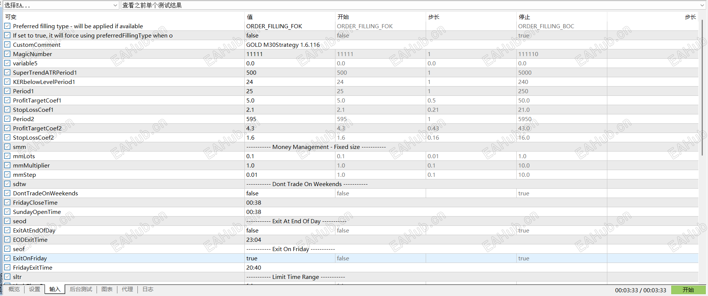The height and width of the screenshot is (296, 708).
Task: Uncheck the KERbelowLevelPeriod1 checkbox
Action: (x=7, y=82)
